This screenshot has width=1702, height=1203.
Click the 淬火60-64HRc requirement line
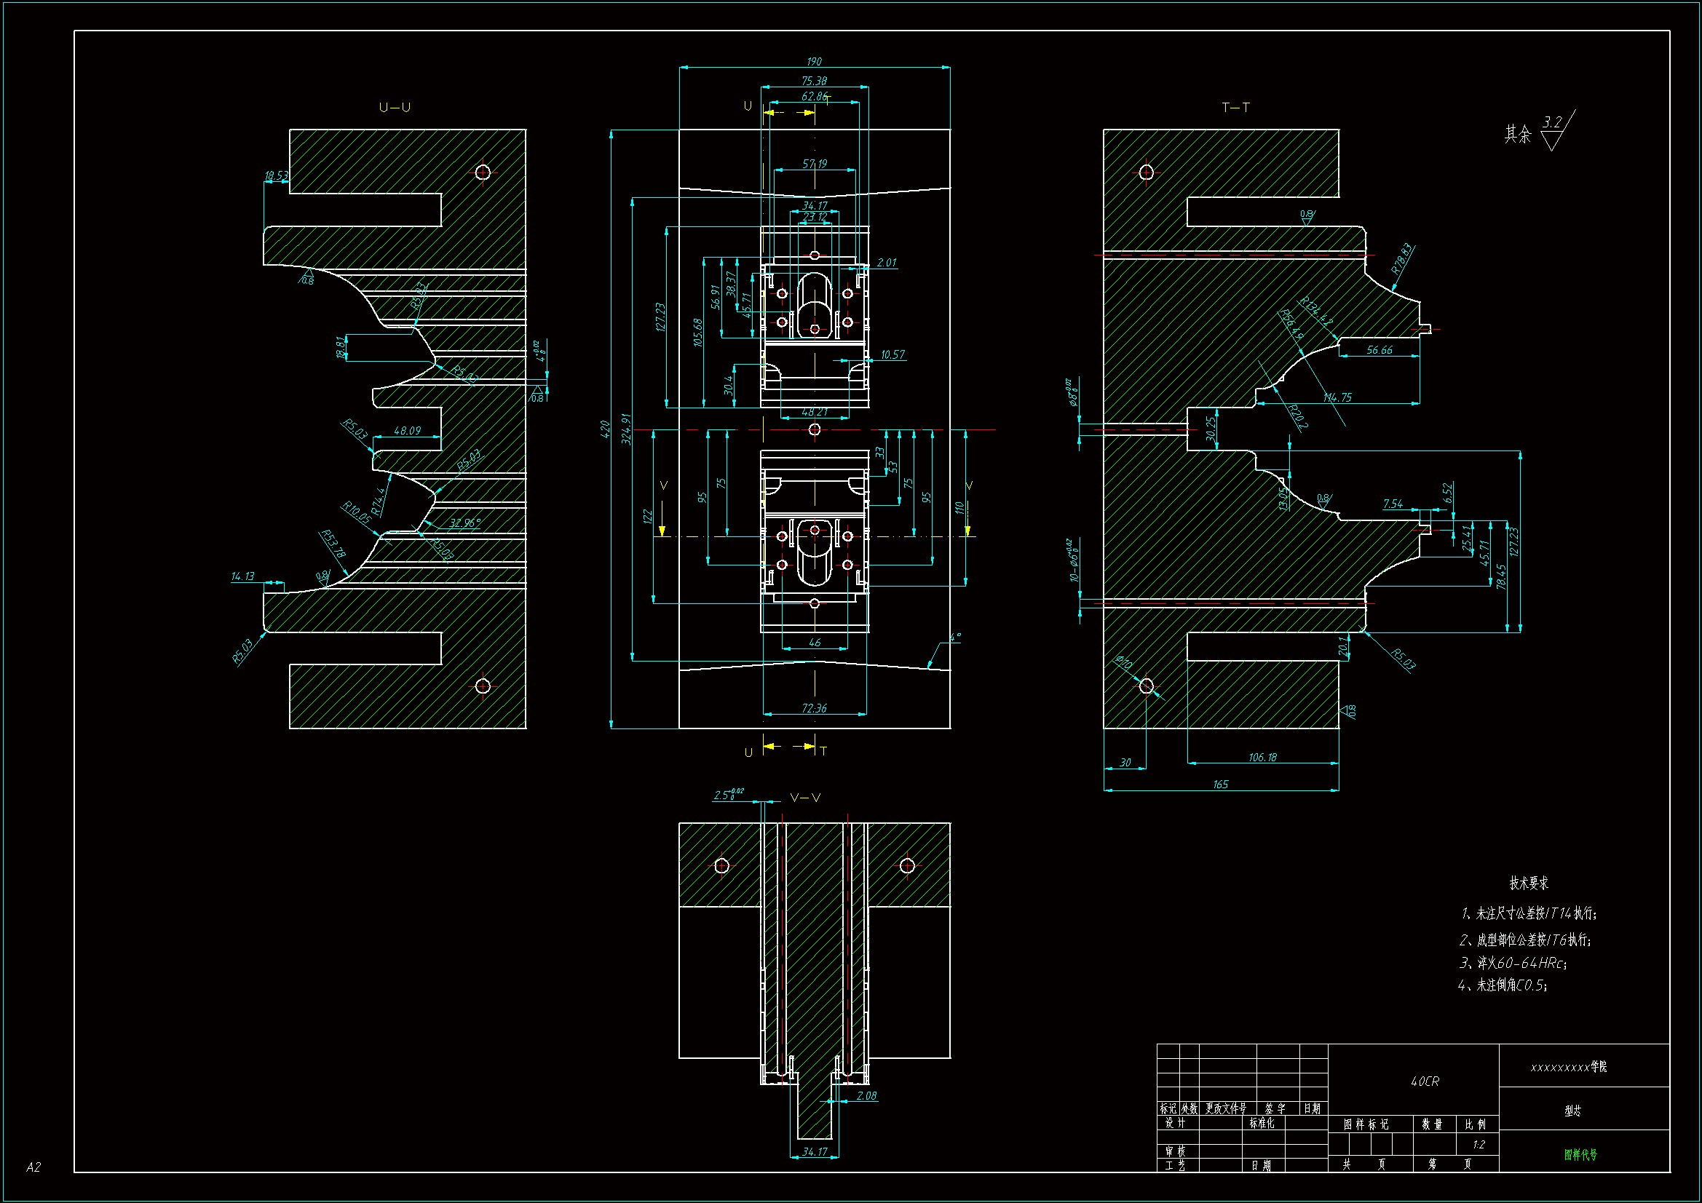tap(1512, 963)
